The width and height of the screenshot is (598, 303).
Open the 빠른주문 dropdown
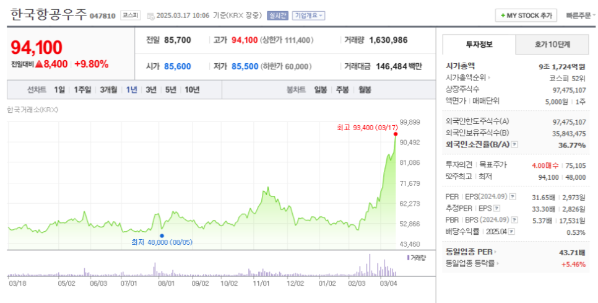(x=581, y=15)
